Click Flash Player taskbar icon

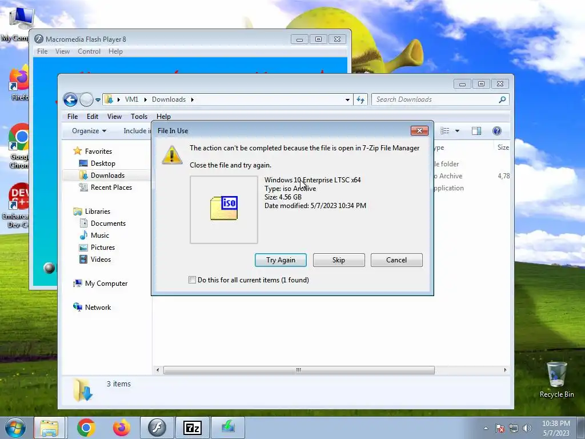click(x=157, y=428)
